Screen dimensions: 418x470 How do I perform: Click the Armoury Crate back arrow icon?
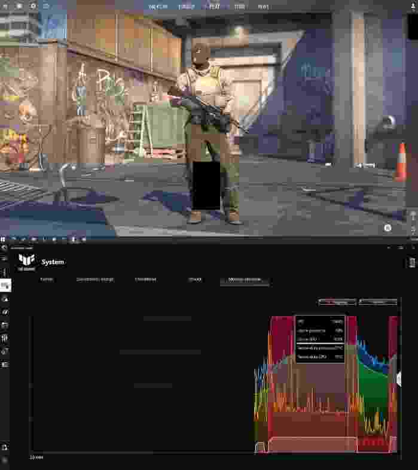click(4, 248)
